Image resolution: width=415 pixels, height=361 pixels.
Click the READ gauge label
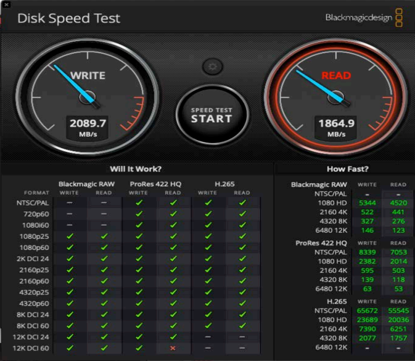pos(336,76)
